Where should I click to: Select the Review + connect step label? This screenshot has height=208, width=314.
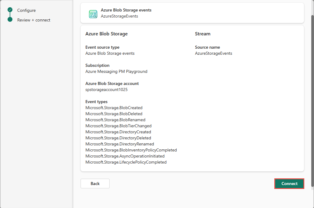[34, 20]
